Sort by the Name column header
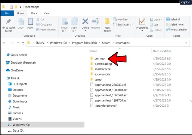 point(93,51)
